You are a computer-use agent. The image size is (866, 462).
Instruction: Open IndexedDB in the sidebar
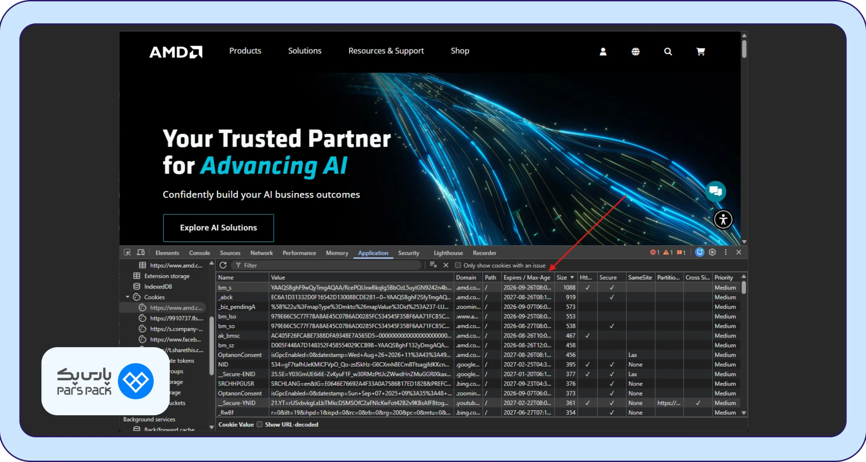pos(158,286)
